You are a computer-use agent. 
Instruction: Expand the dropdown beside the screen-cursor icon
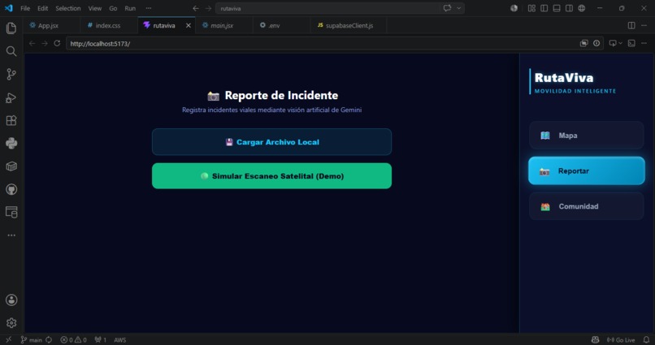620,43
